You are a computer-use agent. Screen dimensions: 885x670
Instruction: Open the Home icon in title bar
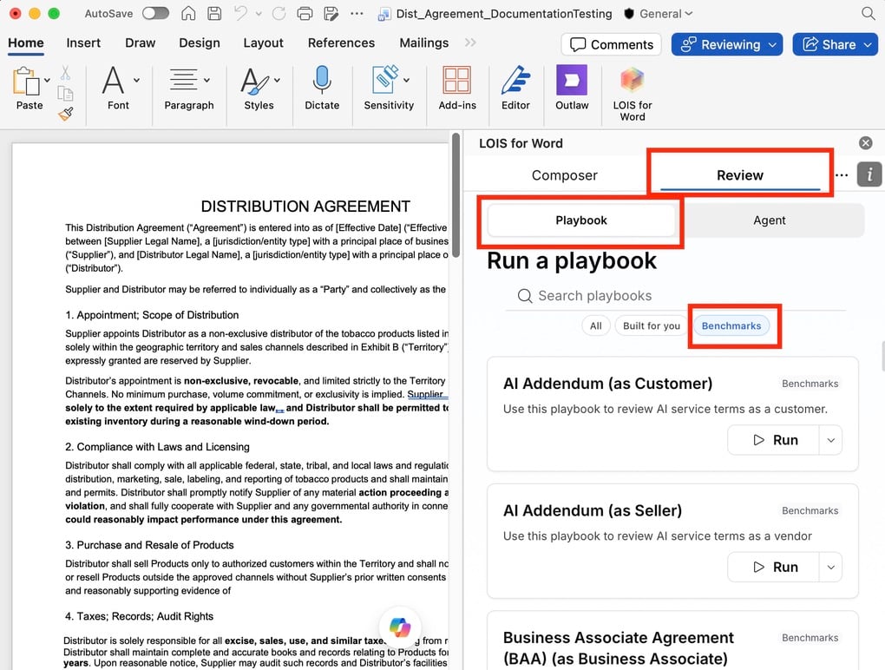pos(188,13)
